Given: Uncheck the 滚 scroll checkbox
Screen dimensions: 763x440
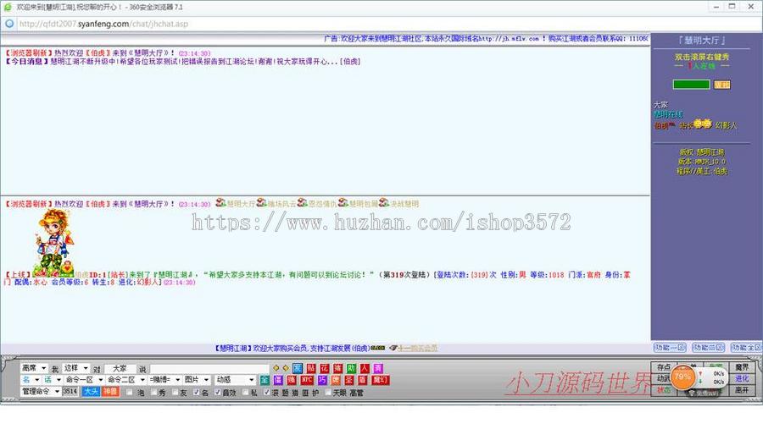Looking at the screenshot, I should tap(266, 392).
